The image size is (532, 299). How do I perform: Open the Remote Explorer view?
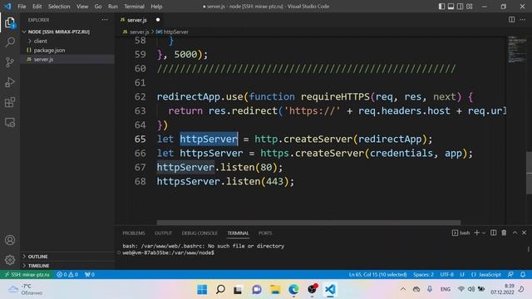[x=10, y=122]
